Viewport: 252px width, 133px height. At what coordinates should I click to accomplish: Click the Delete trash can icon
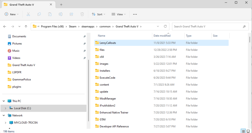tap(82, 14)
